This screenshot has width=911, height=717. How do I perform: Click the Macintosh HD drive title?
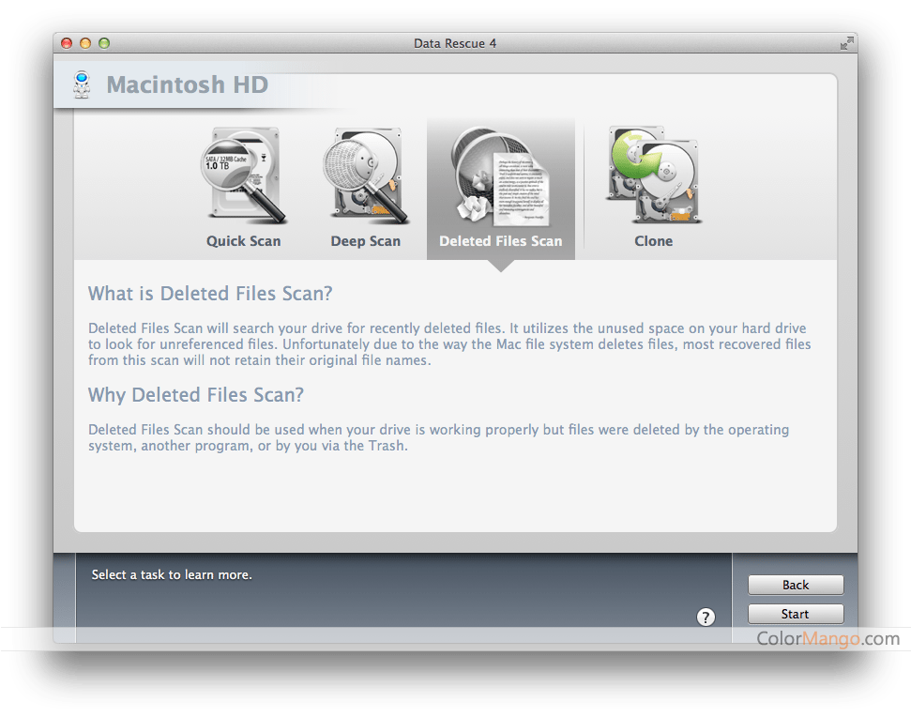click(187, 85)
